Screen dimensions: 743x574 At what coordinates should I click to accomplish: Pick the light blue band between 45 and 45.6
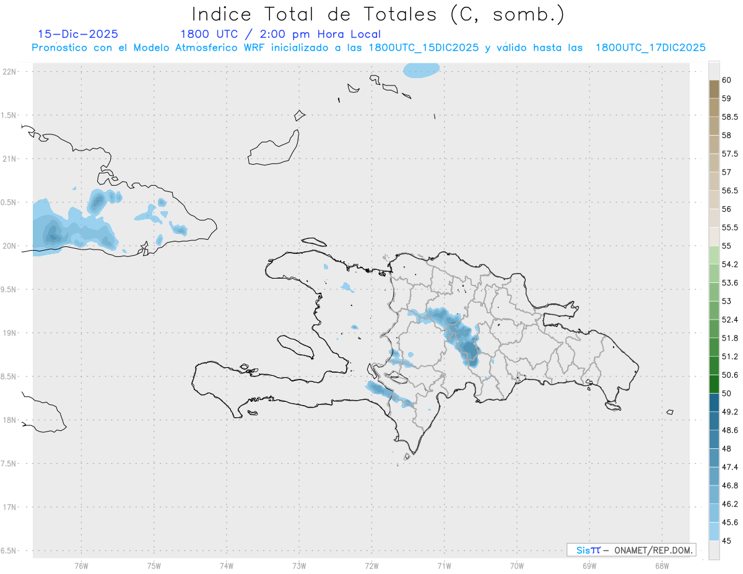(714, 532)
